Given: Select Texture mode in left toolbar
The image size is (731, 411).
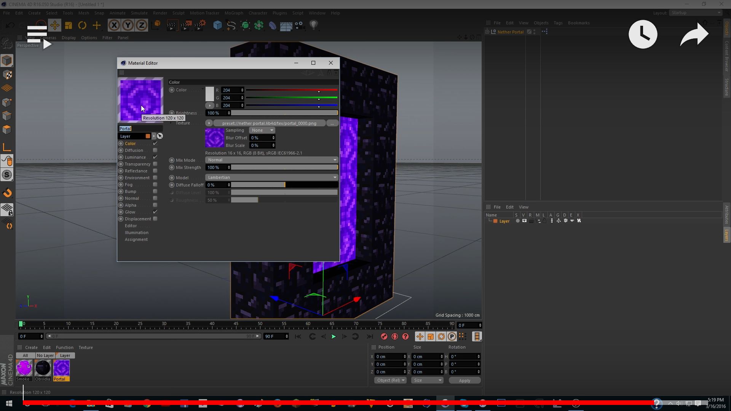Looking at the screenshot, I should tap(7, 75).
